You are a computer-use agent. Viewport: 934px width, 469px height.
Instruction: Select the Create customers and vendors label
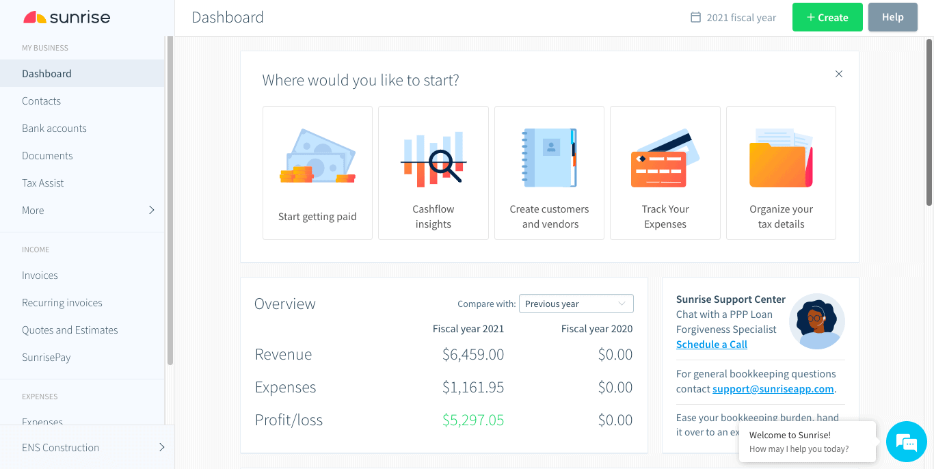(x=550, y=217)
